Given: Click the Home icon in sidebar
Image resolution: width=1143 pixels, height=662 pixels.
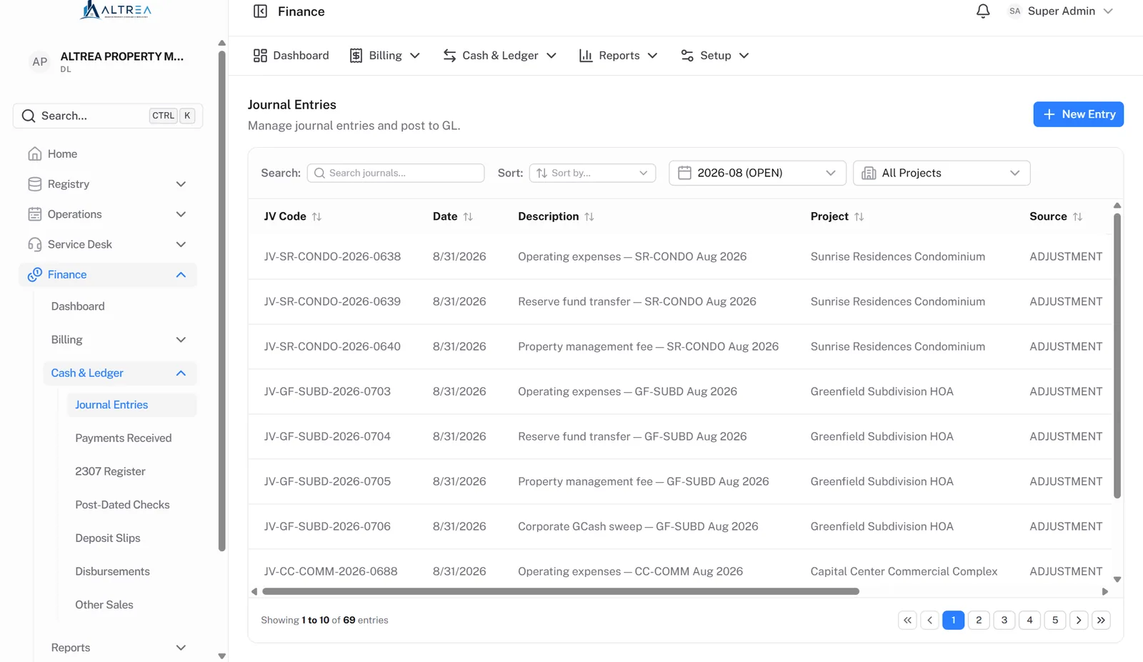Looking at the screenshot, I should [34, 154].
